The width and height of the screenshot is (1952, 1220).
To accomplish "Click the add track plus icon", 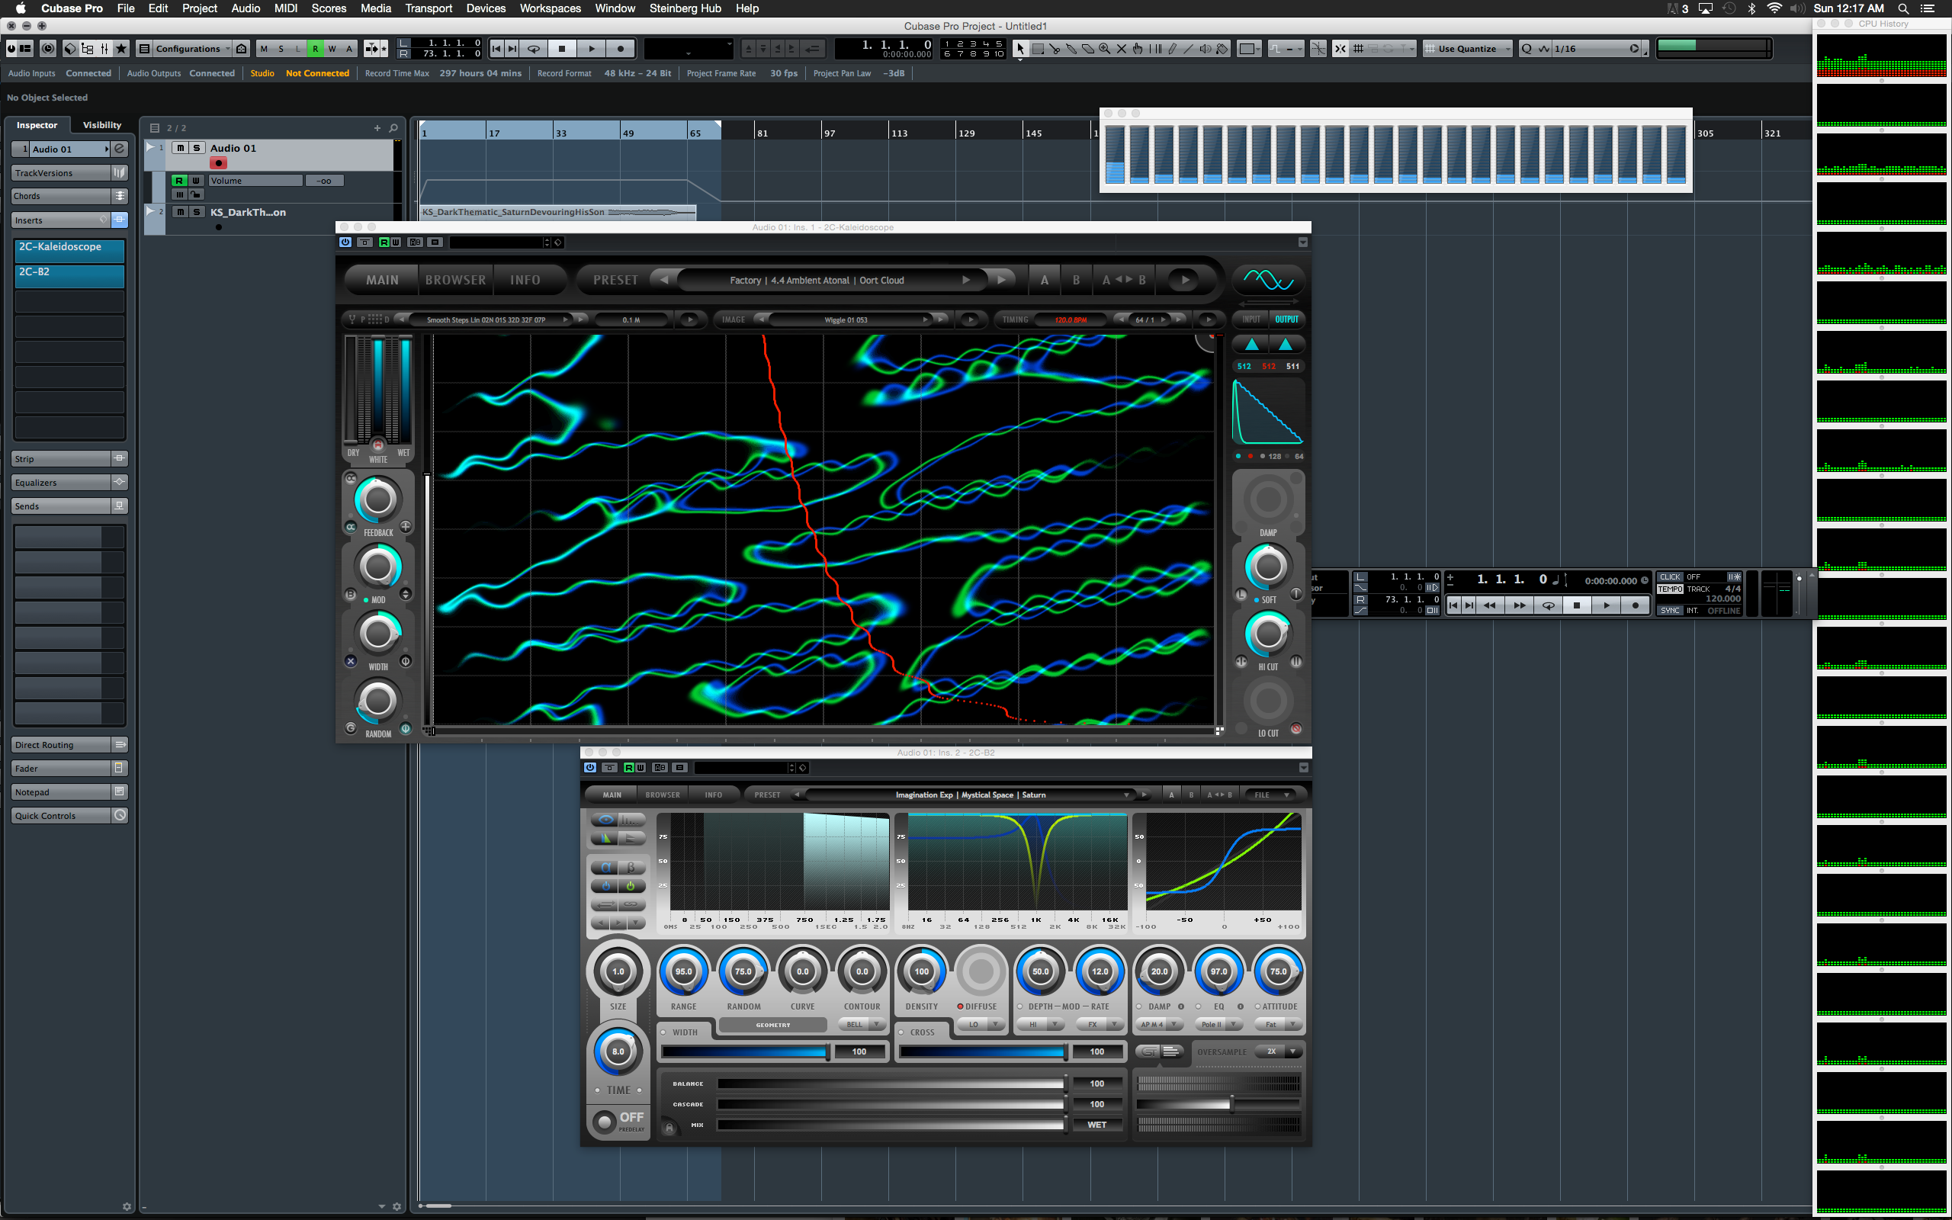I will tap(377, 128).
